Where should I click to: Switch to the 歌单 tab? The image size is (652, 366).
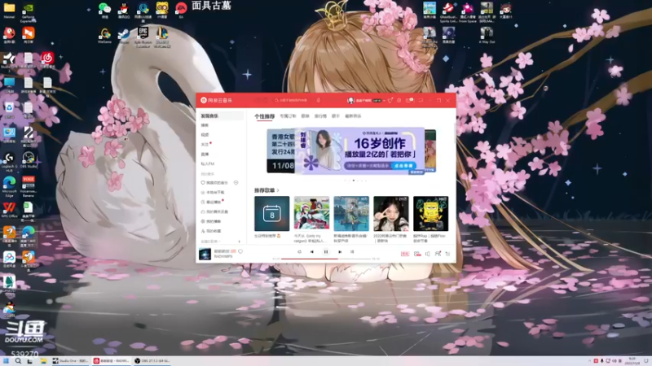point(305,116)
